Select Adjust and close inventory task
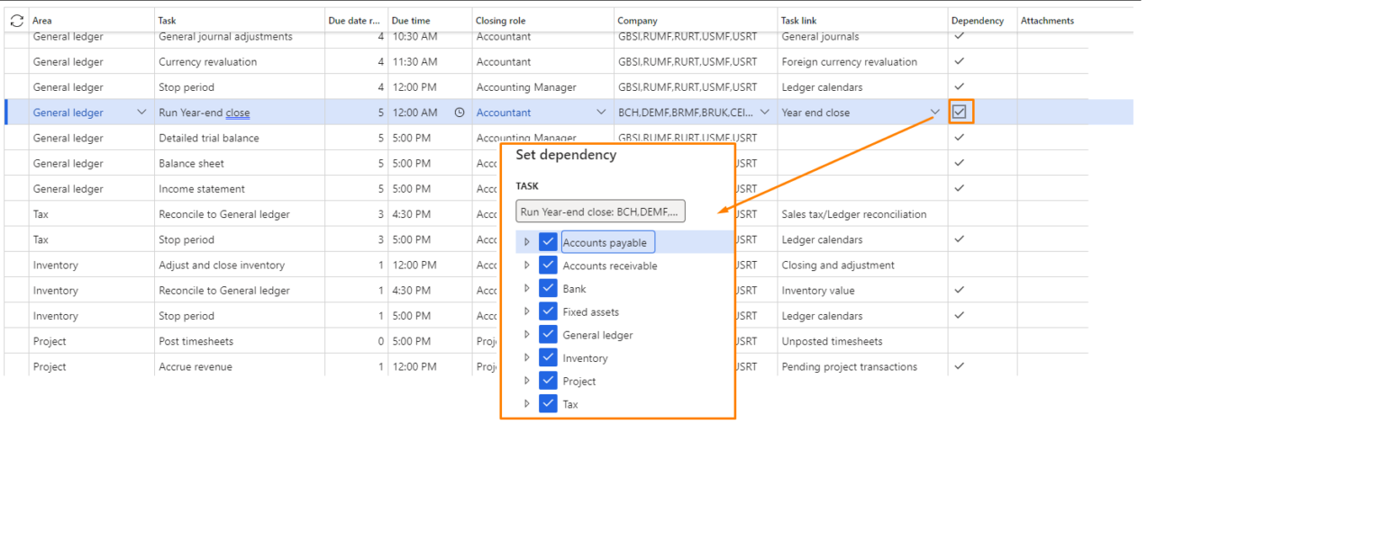The image size is (1384, 559). [240, 265]
